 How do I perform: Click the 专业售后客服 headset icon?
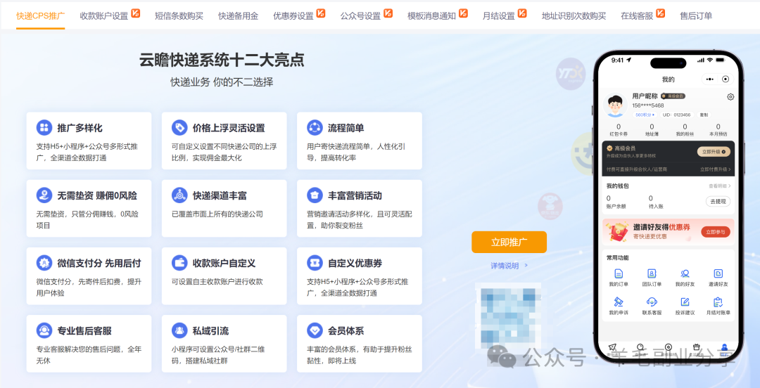[44, 331]
